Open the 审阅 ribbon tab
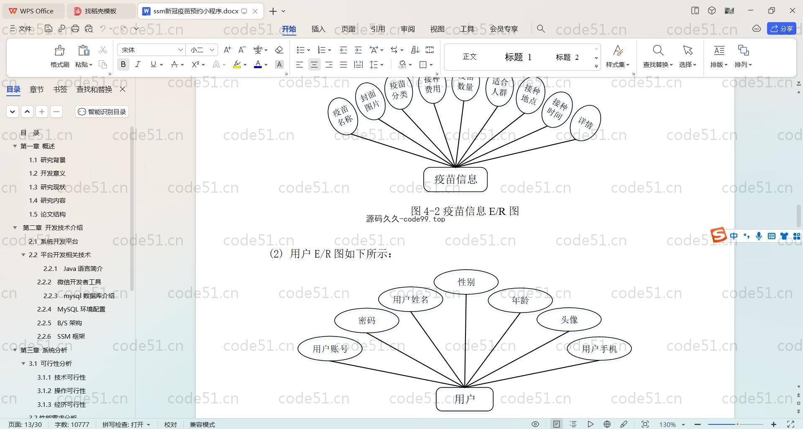 407,29
